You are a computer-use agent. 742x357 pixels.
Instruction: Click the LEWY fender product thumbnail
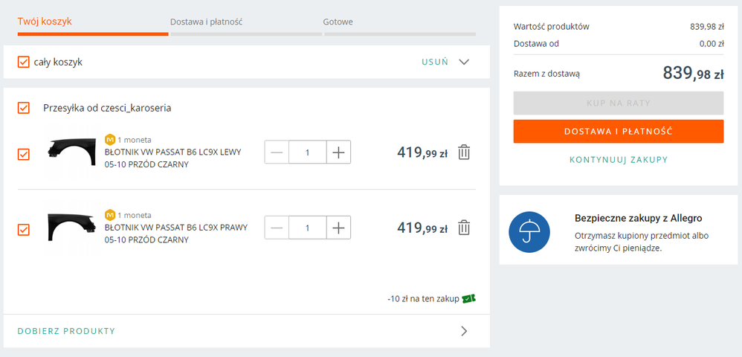[71, 152]
